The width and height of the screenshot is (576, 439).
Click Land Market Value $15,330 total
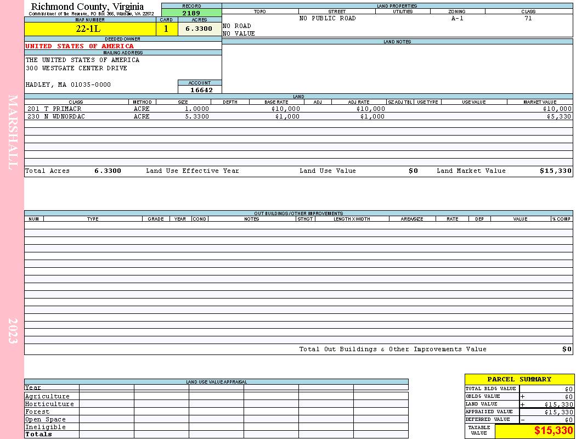[555, 171]
